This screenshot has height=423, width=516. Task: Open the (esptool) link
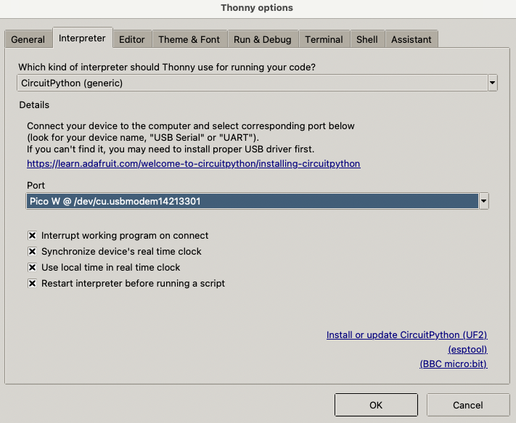467,350
